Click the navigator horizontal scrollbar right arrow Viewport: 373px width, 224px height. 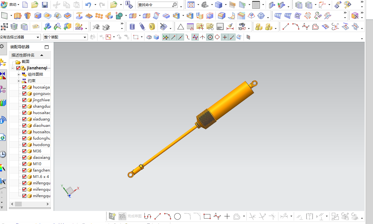tap(48, 204)
